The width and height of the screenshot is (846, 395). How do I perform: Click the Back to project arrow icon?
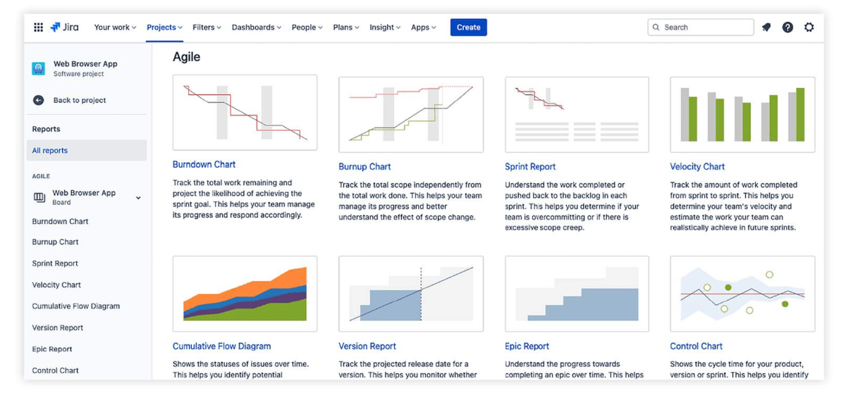39,101
